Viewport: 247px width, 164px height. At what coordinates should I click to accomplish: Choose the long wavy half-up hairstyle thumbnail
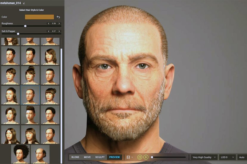pyautogui.click(x=10, y=95)
